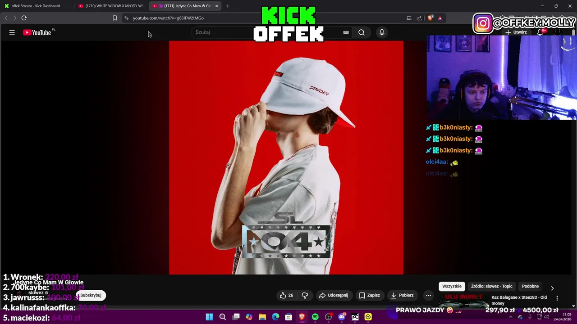Click Udostępnij share button

click(x=334, y=295)
